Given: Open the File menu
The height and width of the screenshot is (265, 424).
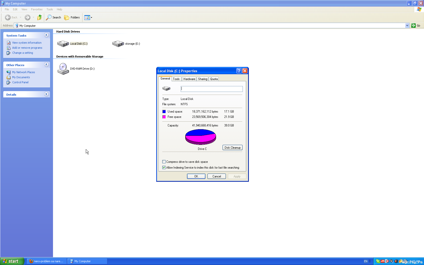Looking at the screenshot, I should [7, 9].
